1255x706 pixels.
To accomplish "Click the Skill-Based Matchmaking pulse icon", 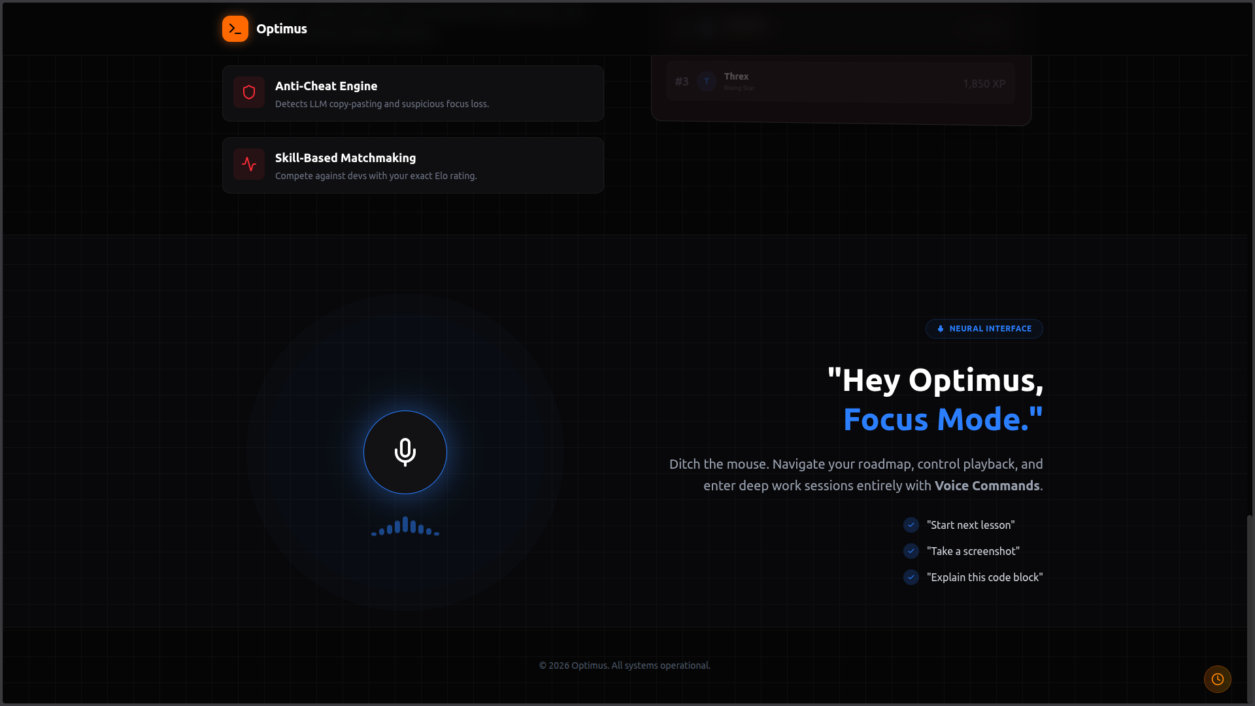I will point(249,164).
